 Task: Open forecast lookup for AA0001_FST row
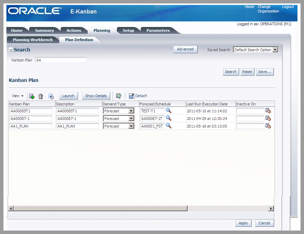169,126
